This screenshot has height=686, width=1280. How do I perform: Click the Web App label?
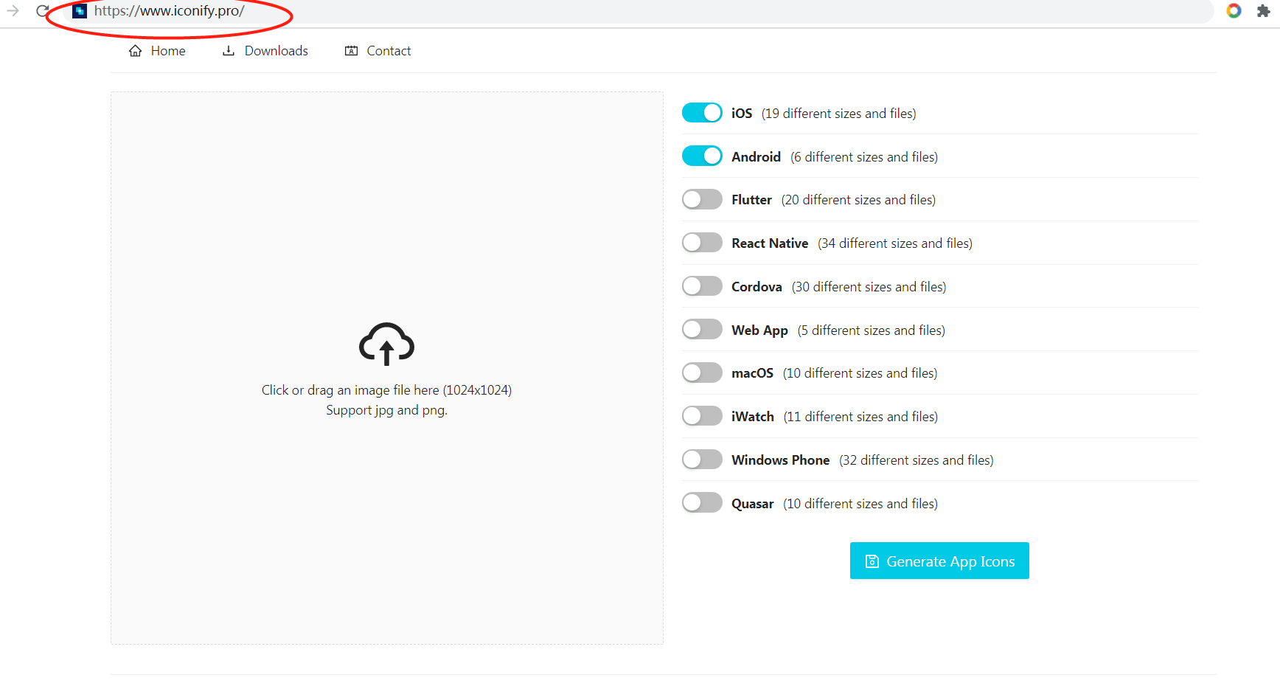click(759, 330)
